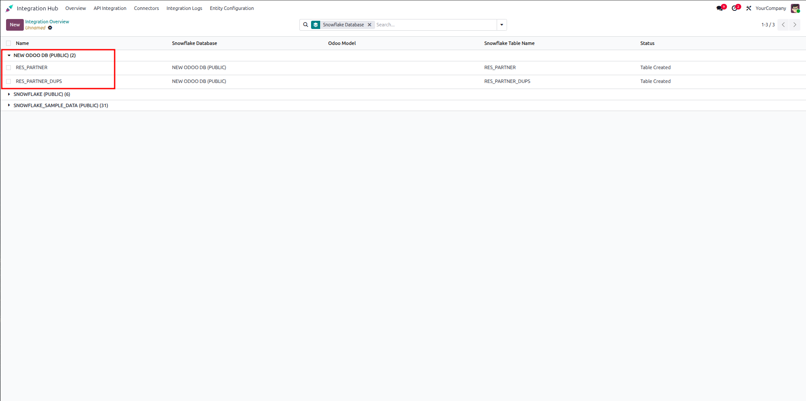The height and width of the screenshot is (401, 806).
Task: Check the RES_PARTNER_DUPS row checkbox
Action: [9, 81]
